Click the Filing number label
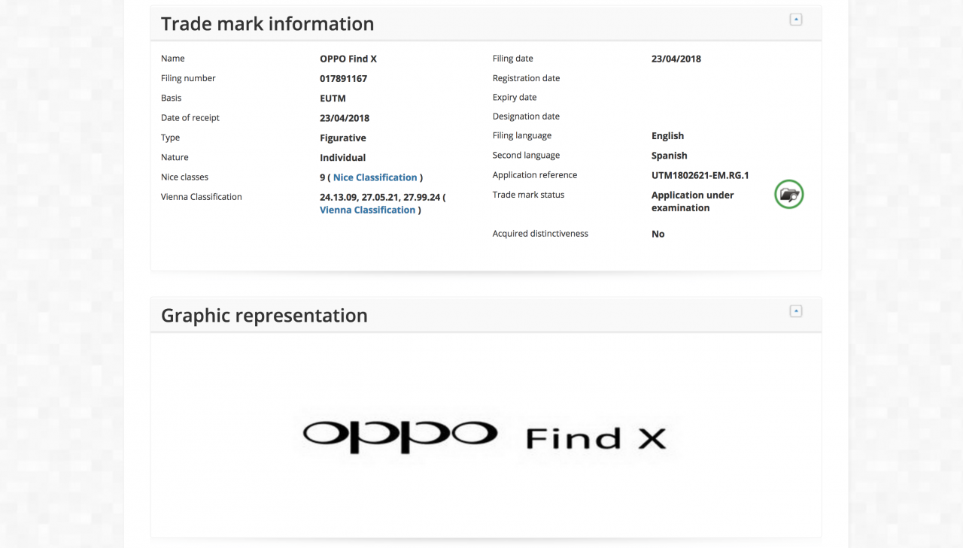 [188, 78]
